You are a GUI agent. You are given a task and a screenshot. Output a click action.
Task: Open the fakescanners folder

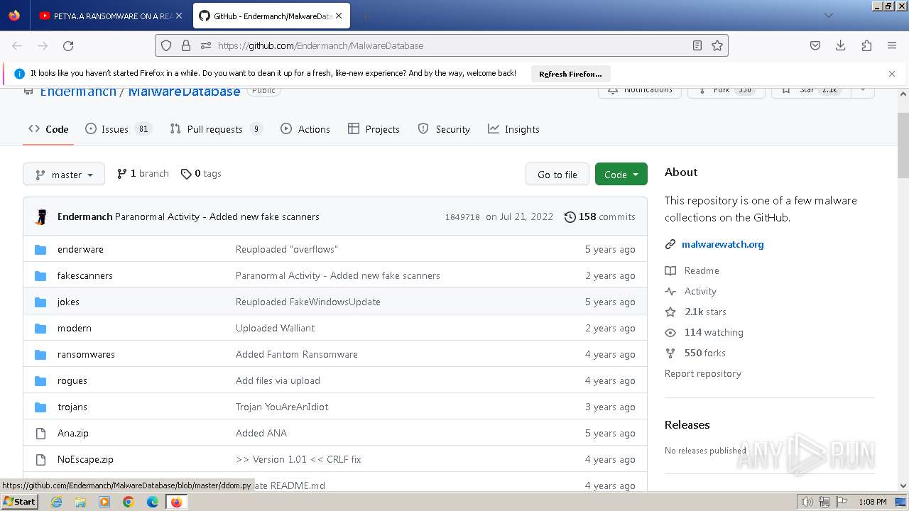click(x=85, y=275)
